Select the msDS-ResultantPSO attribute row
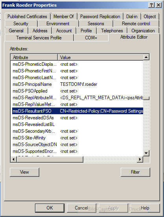 [x=77, y=111]
